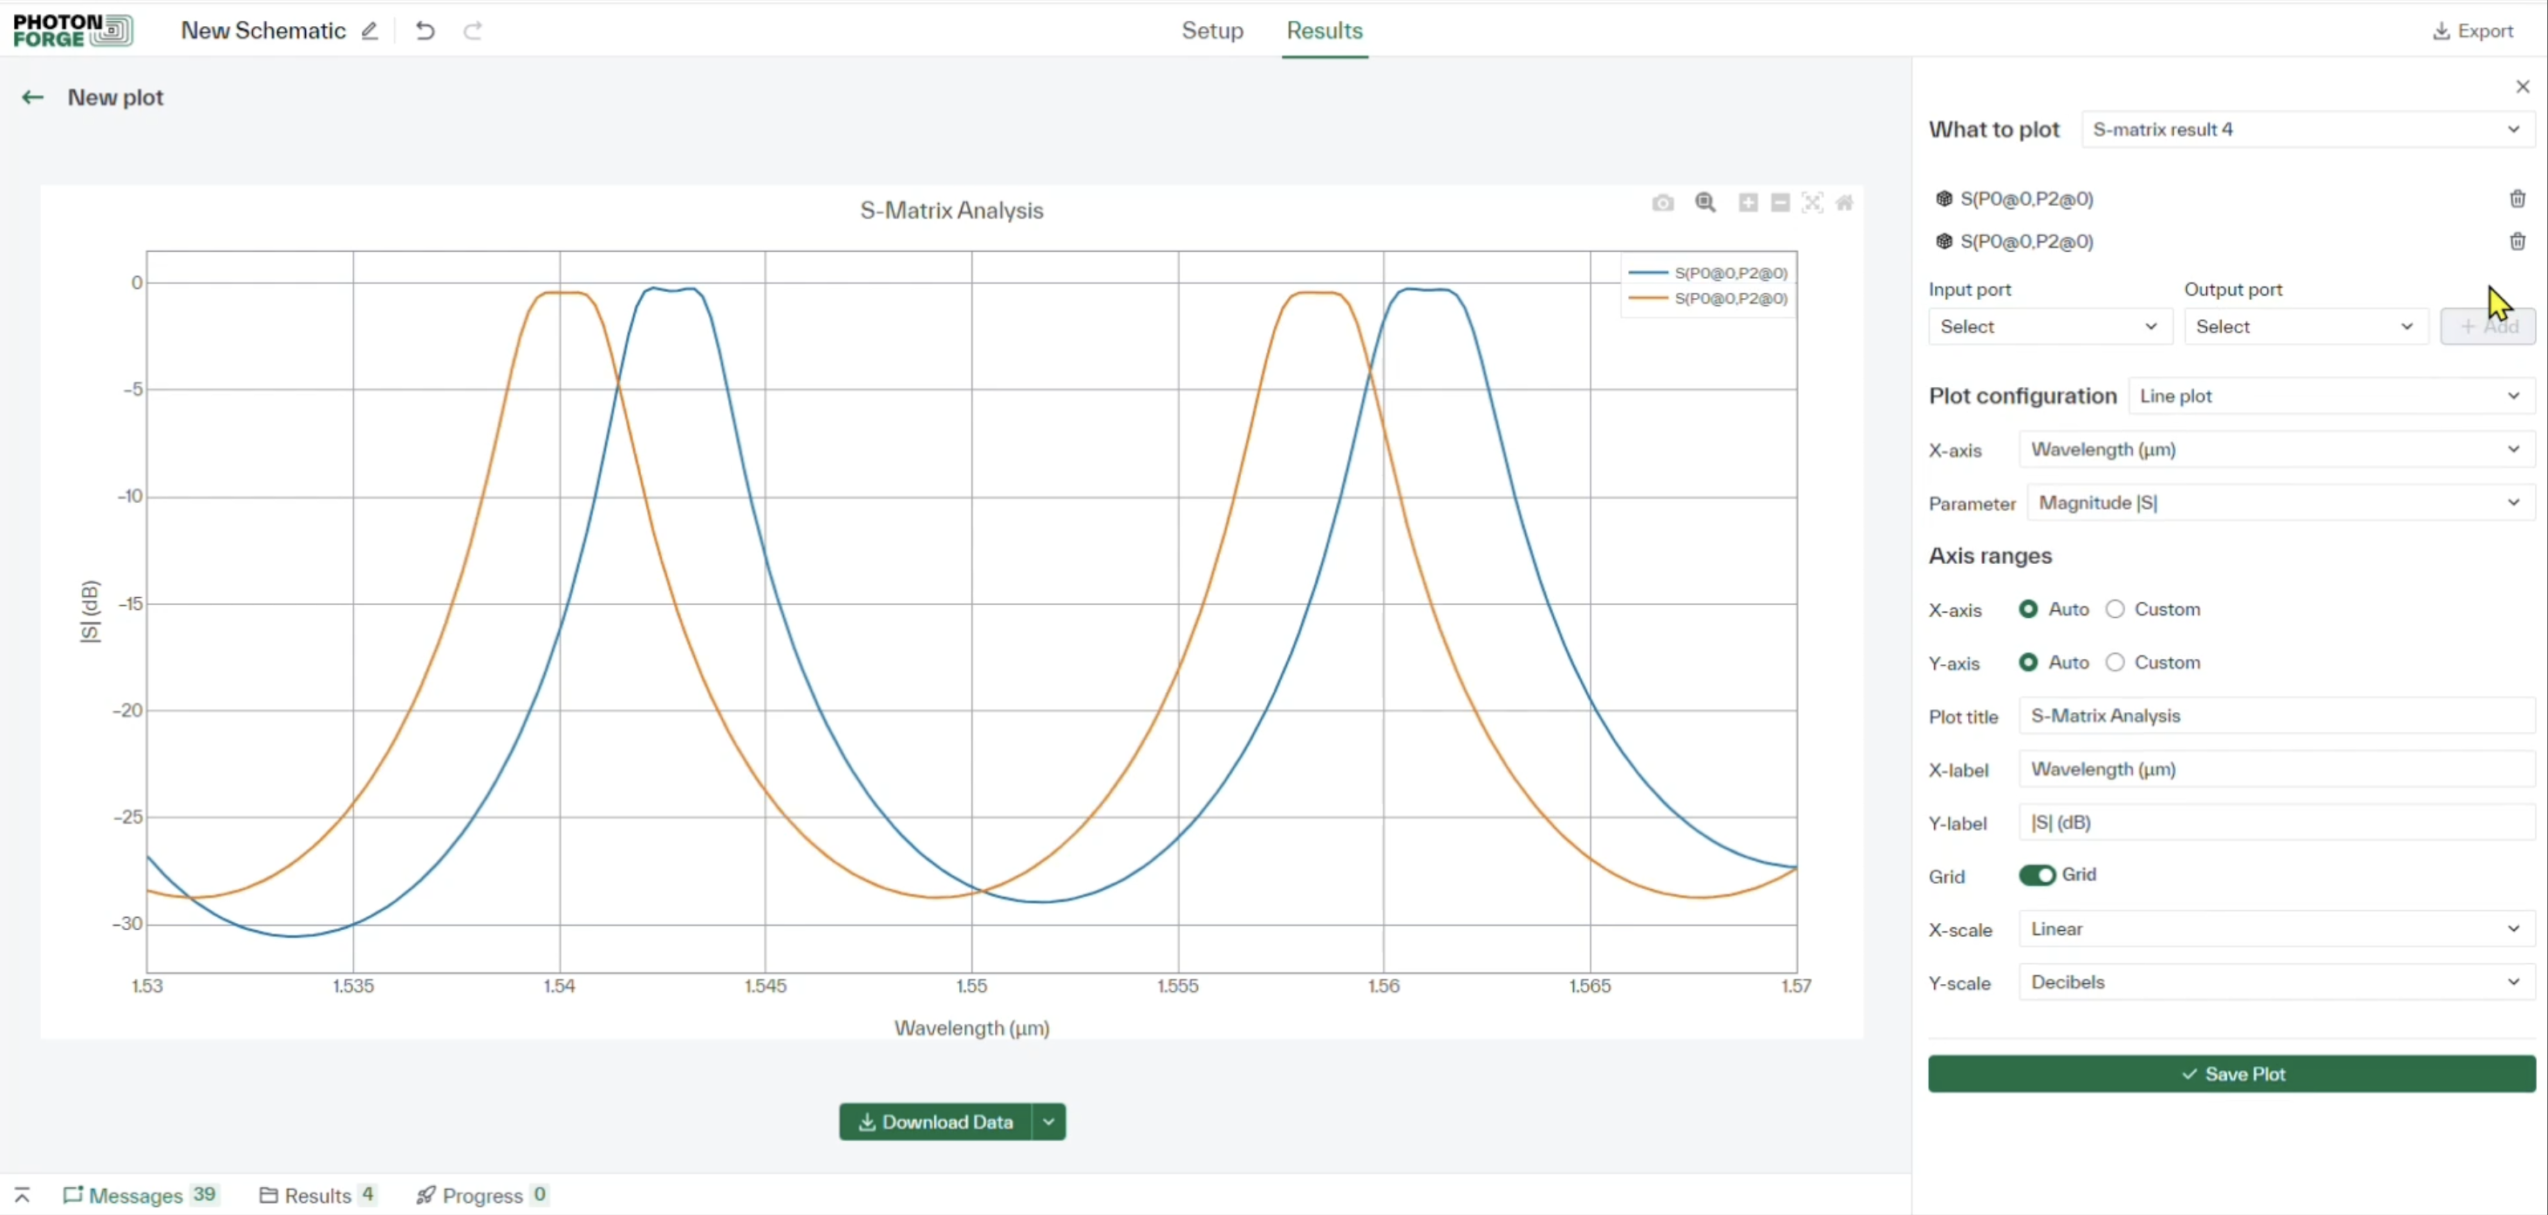Activate autoscale using the expand arrows icon
The width and height of the screenshot is (2548, 1215).
1814,203
